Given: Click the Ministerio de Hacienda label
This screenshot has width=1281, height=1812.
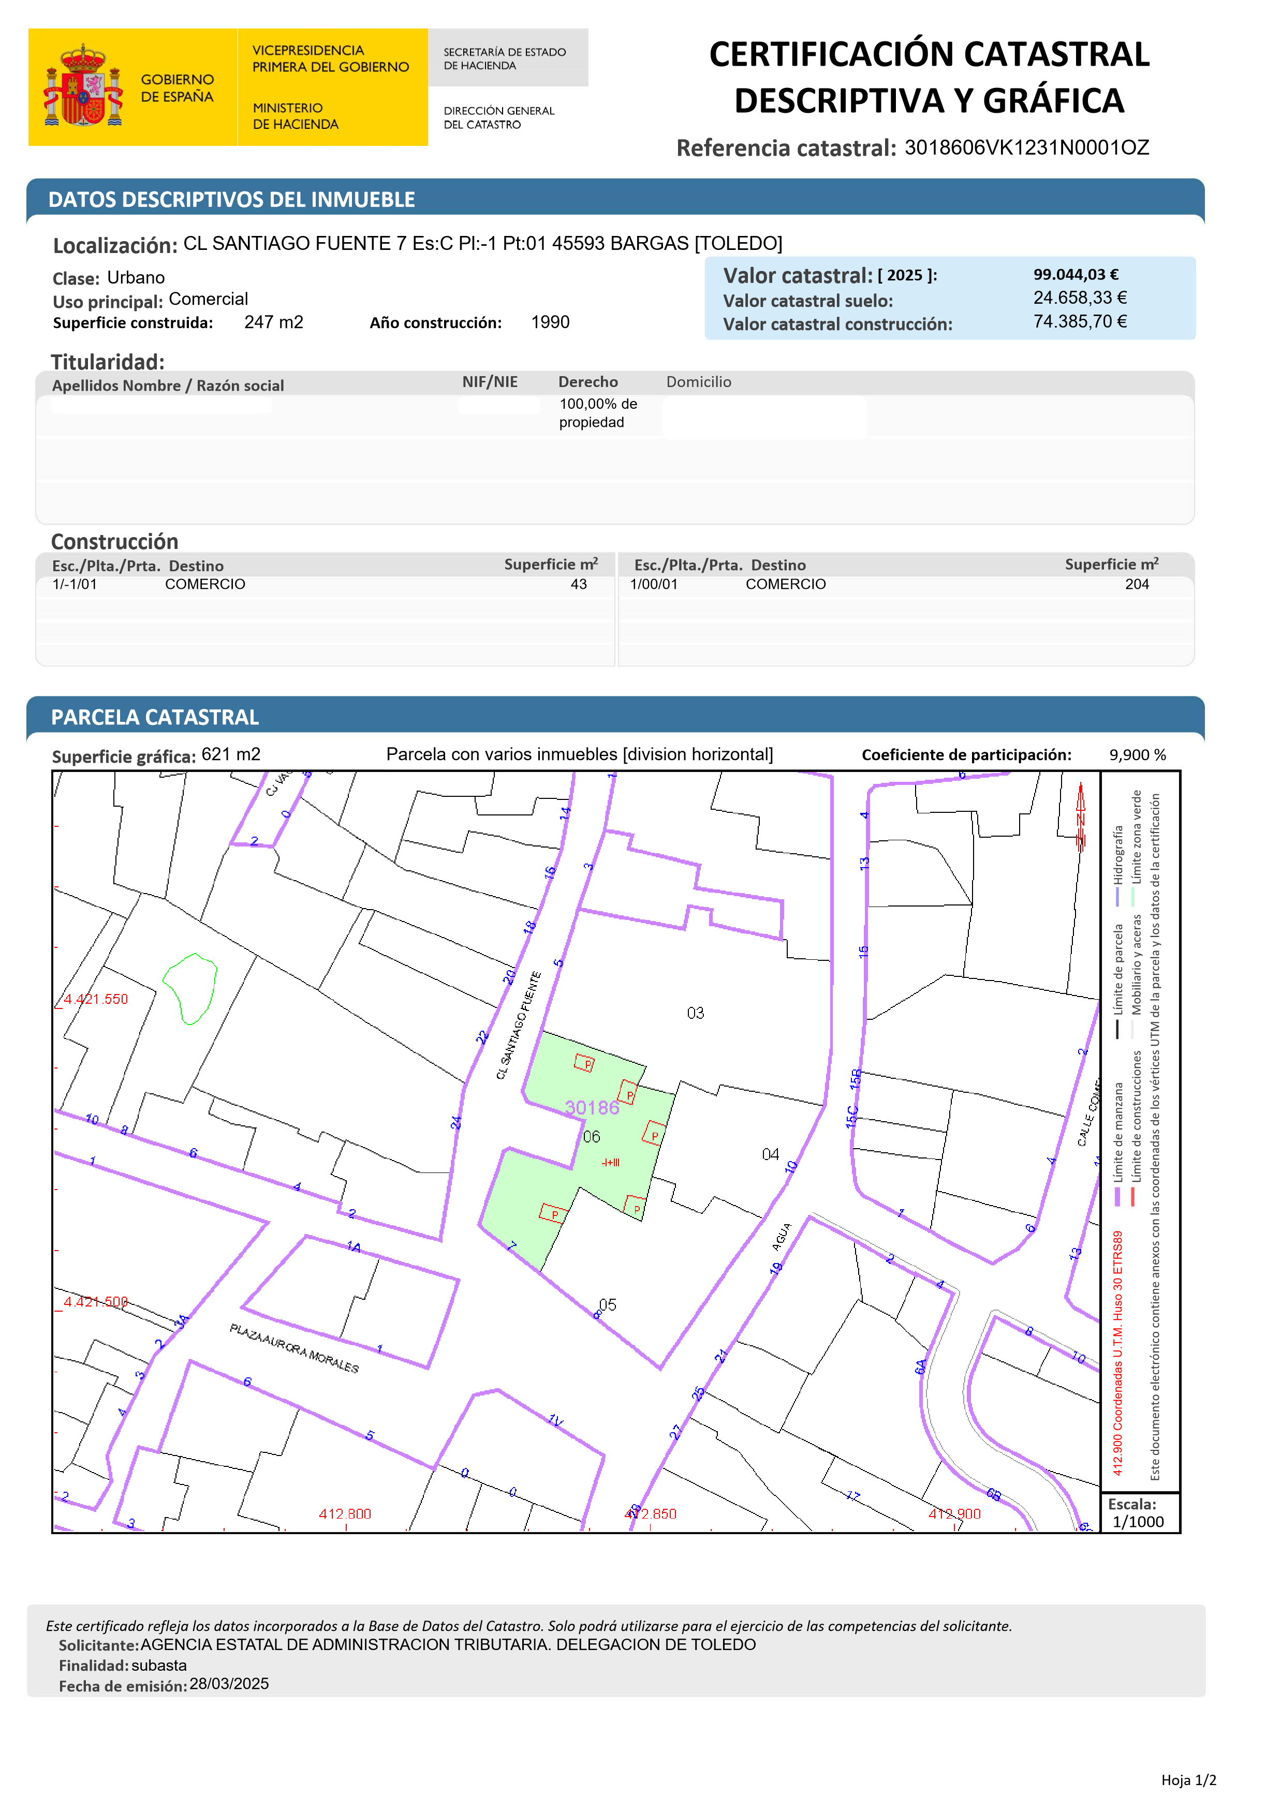Looking at the screenshot, I should coord(295,116).
